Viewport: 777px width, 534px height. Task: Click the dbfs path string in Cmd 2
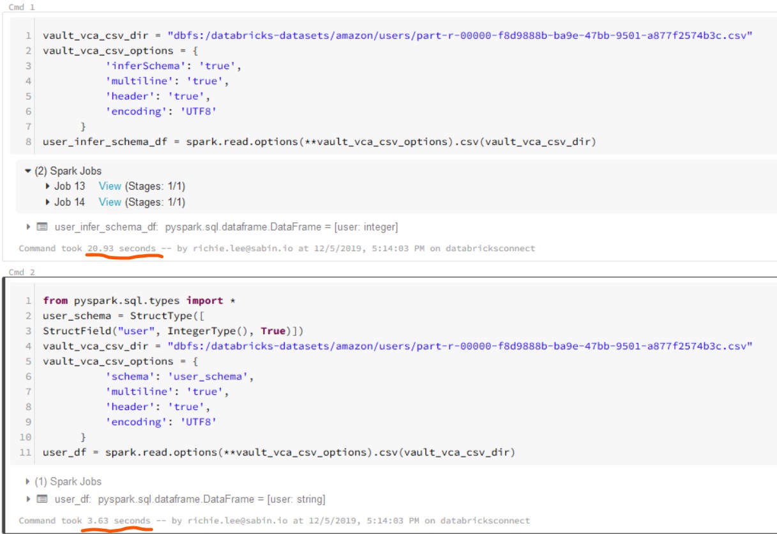point(460,346)
